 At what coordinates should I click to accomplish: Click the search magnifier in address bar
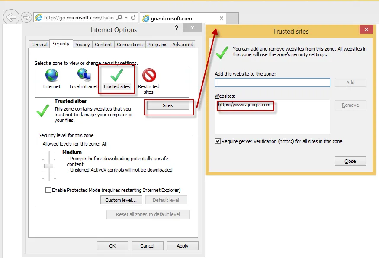(119, 17)
